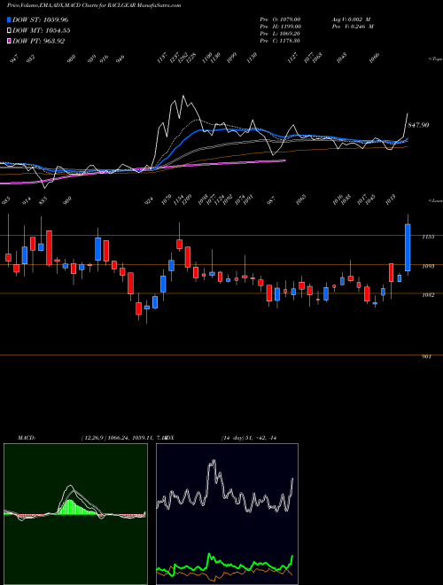Click the magenta DOW PT legend swatch
This screenshot has height=585, width=443.
pos(9,41)
